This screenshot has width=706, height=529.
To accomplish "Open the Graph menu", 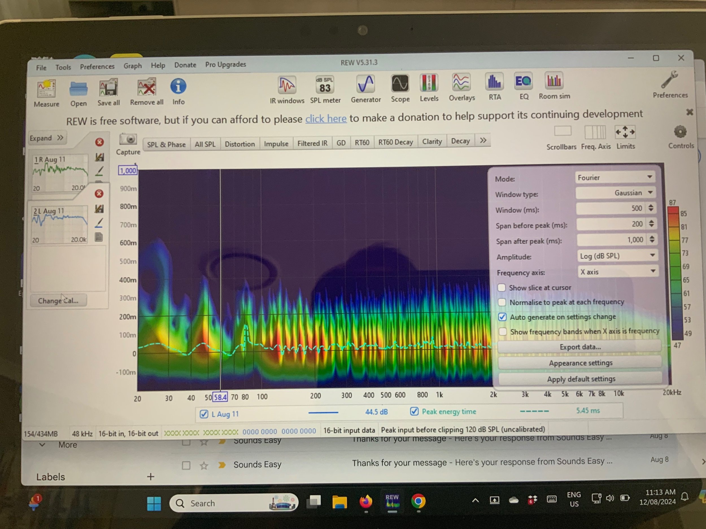I will (x=132, y=66).
